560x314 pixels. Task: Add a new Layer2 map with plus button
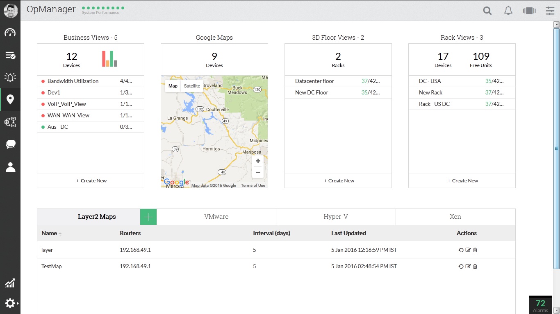148,217
